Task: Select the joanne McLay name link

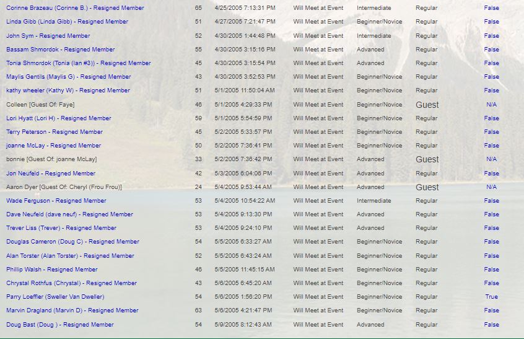Action: coord(53,146)
